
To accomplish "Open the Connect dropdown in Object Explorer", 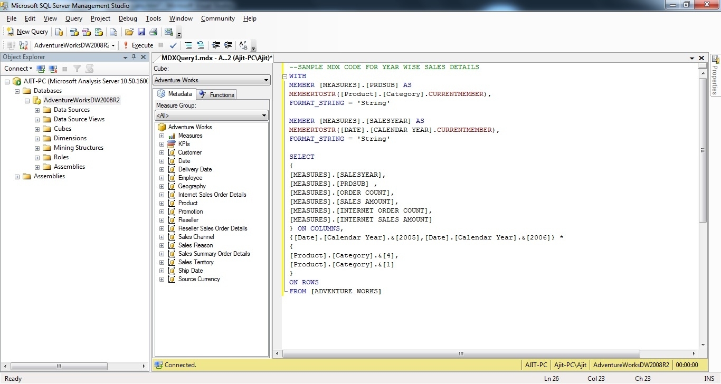I will click(x=18, y=69).
